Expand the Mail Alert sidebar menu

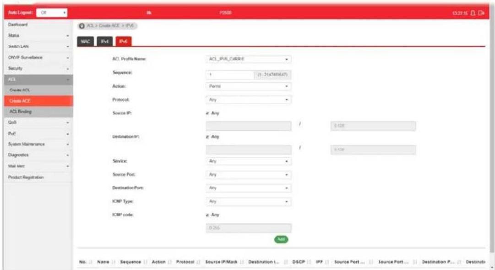pyautogui.click(x=38, y=166)
